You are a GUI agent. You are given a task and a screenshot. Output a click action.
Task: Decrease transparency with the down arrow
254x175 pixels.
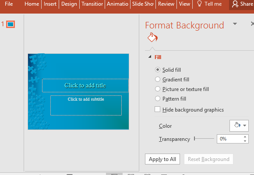(245, 141)
